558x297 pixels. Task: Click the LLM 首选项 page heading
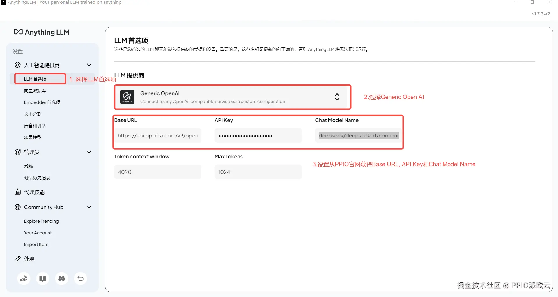coord(131,40)
